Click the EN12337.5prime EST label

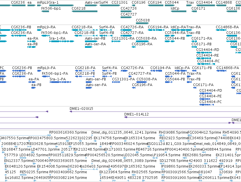19,161
